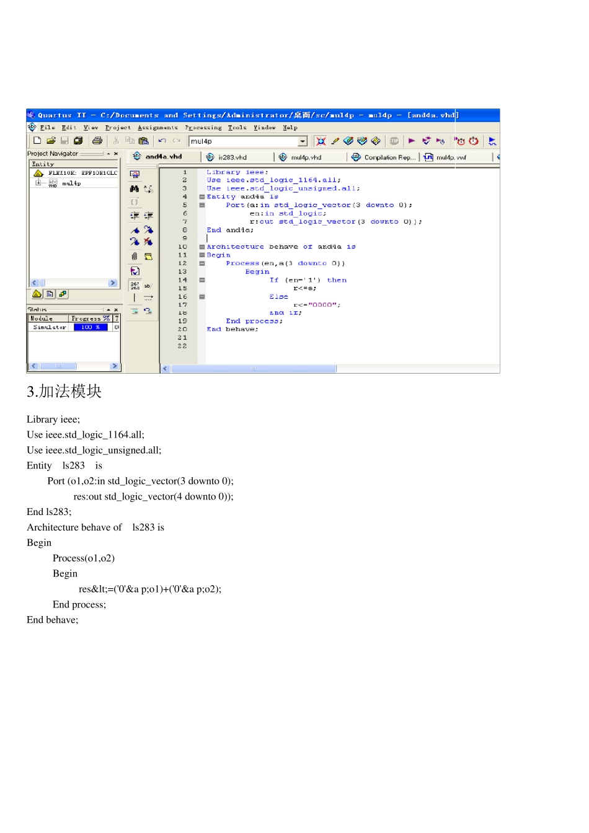589x833 pixels.
Task: Click the Module column header
Action: (x=48, y=319)
